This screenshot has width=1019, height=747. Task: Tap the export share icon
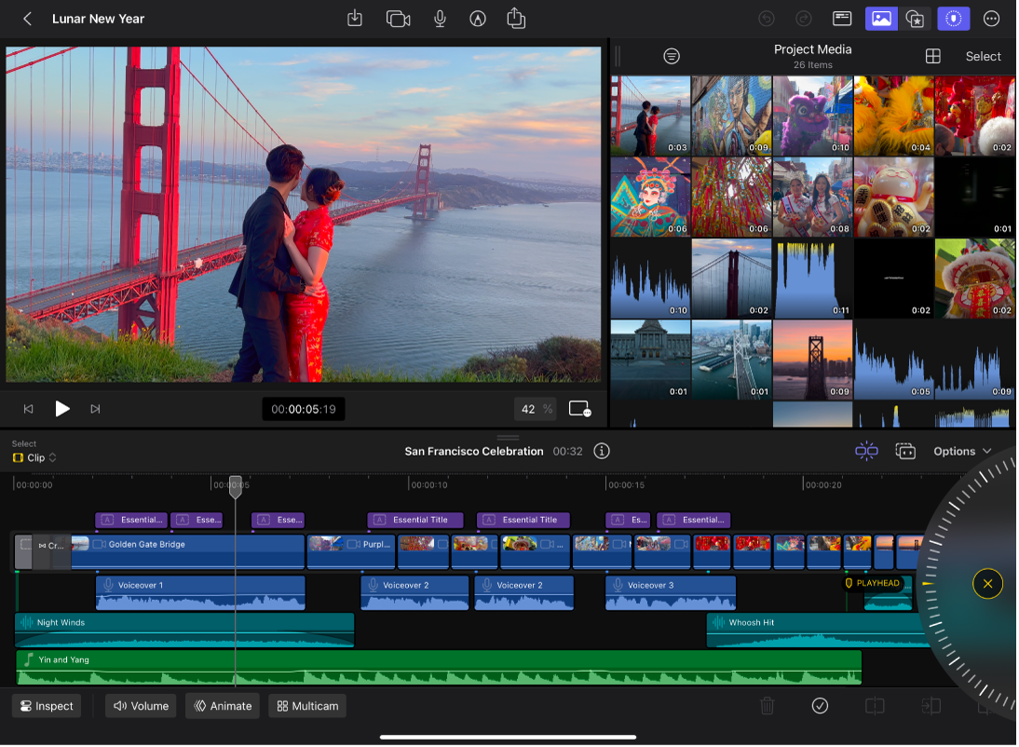pos(516,19)
